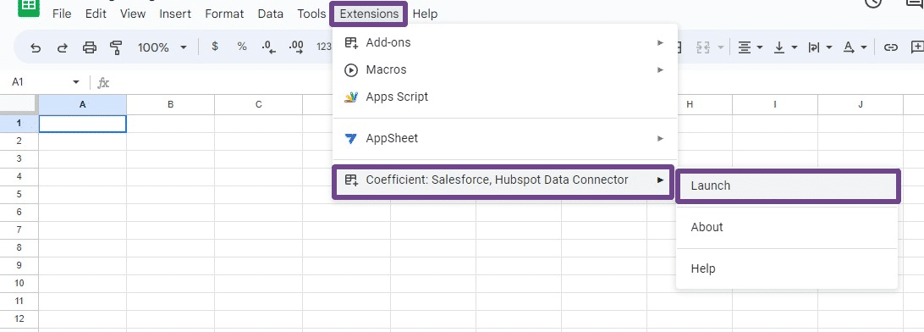Apply percent format with the % icon
Image resolution: width=924 pixels, height=332 pixels.
click(x=242, y=47)
